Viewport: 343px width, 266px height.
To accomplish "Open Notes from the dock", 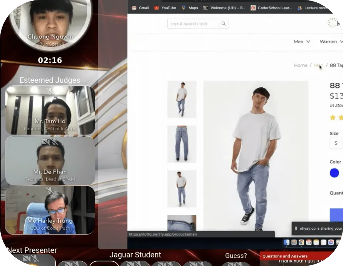I will pos(316,242).
